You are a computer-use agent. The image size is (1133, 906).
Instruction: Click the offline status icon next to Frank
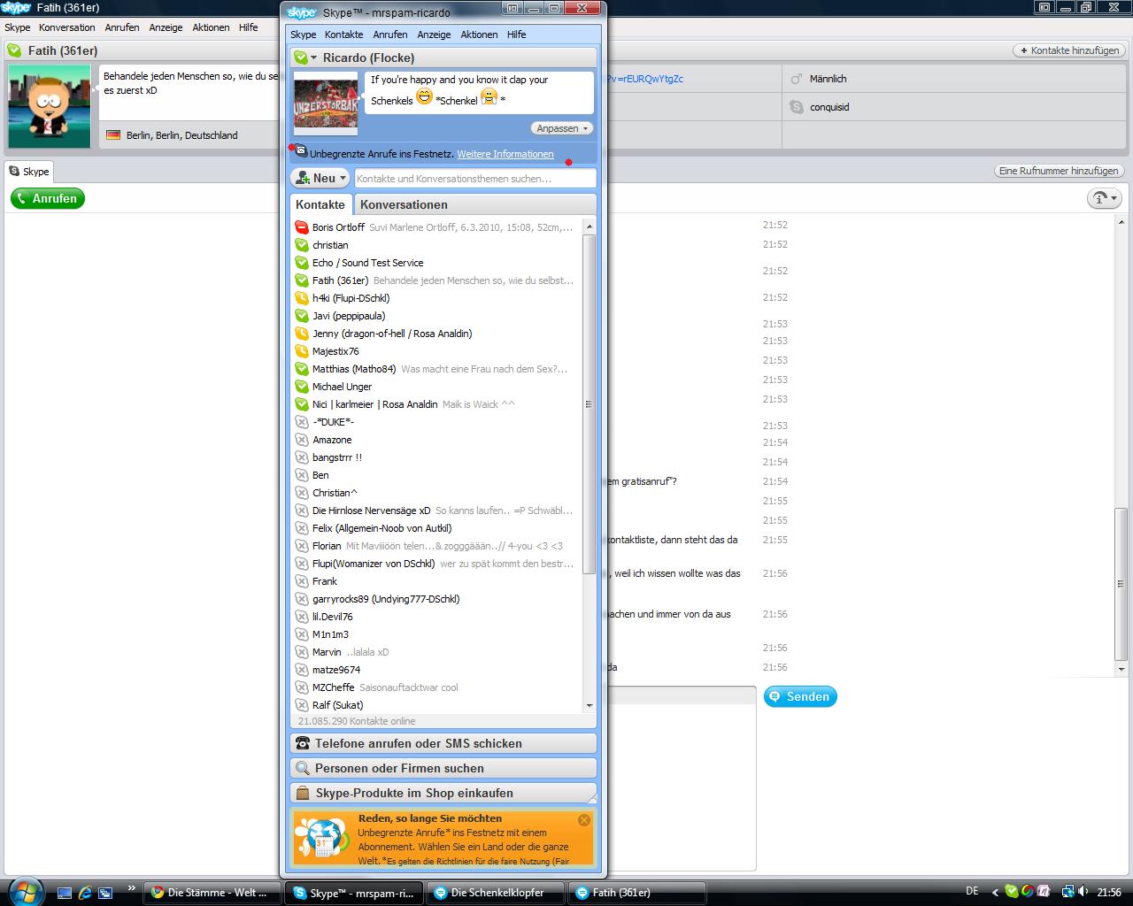tap(302, 581)
